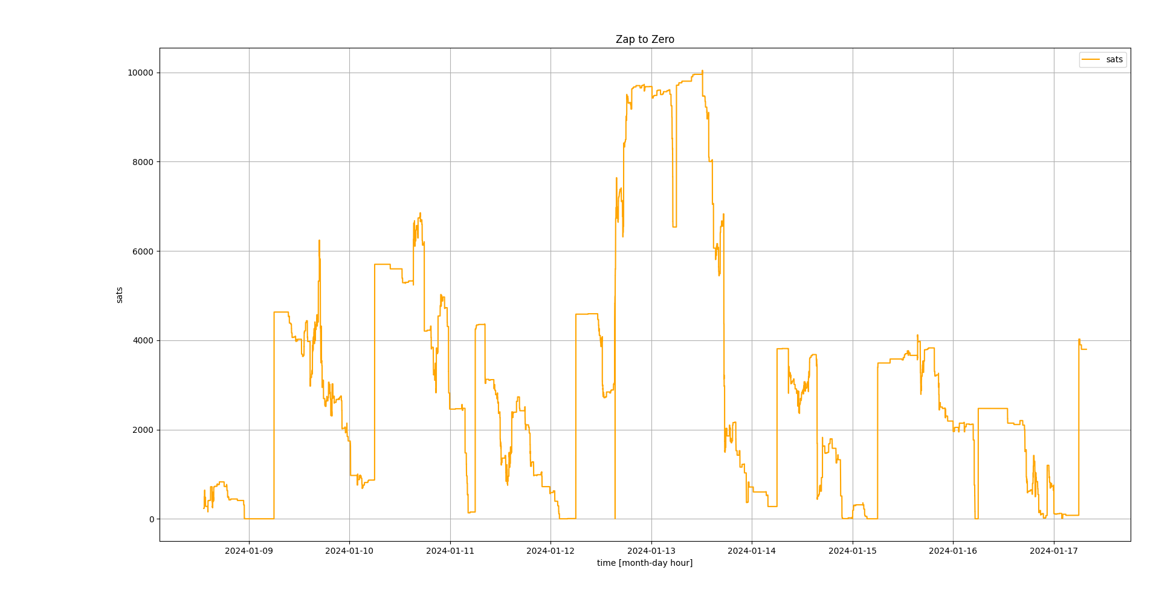Select the time [month-day hour] axis label

click(645, 563)
